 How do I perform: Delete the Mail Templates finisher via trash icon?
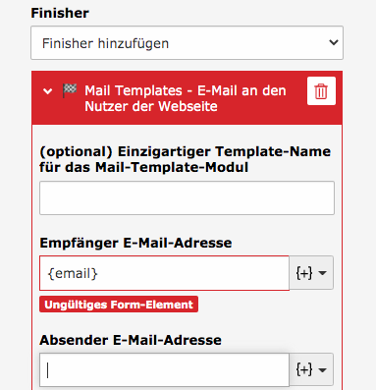(321, 91)
